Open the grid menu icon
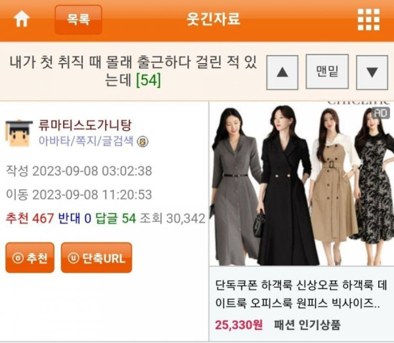The height and width of the screenshot is (343, 394). [368, 20]
